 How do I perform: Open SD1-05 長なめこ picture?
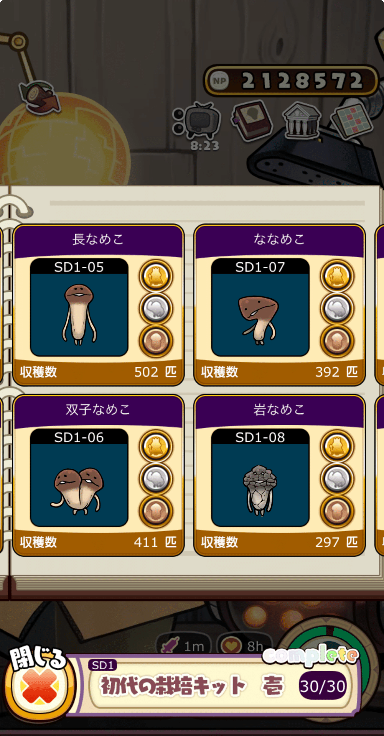(x=79, y=307)
